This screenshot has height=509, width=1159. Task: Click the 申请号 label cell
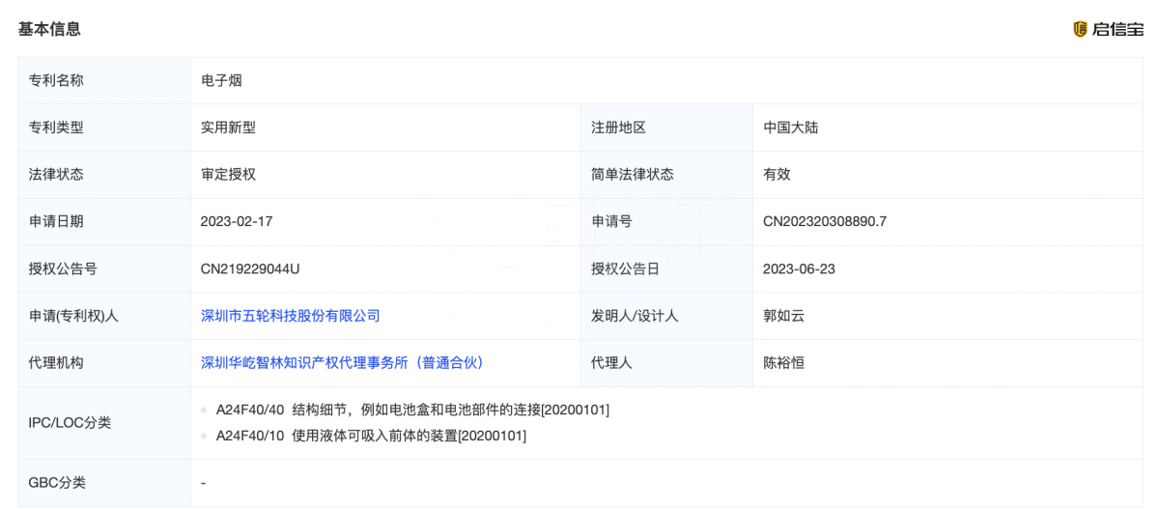point(666,222)
